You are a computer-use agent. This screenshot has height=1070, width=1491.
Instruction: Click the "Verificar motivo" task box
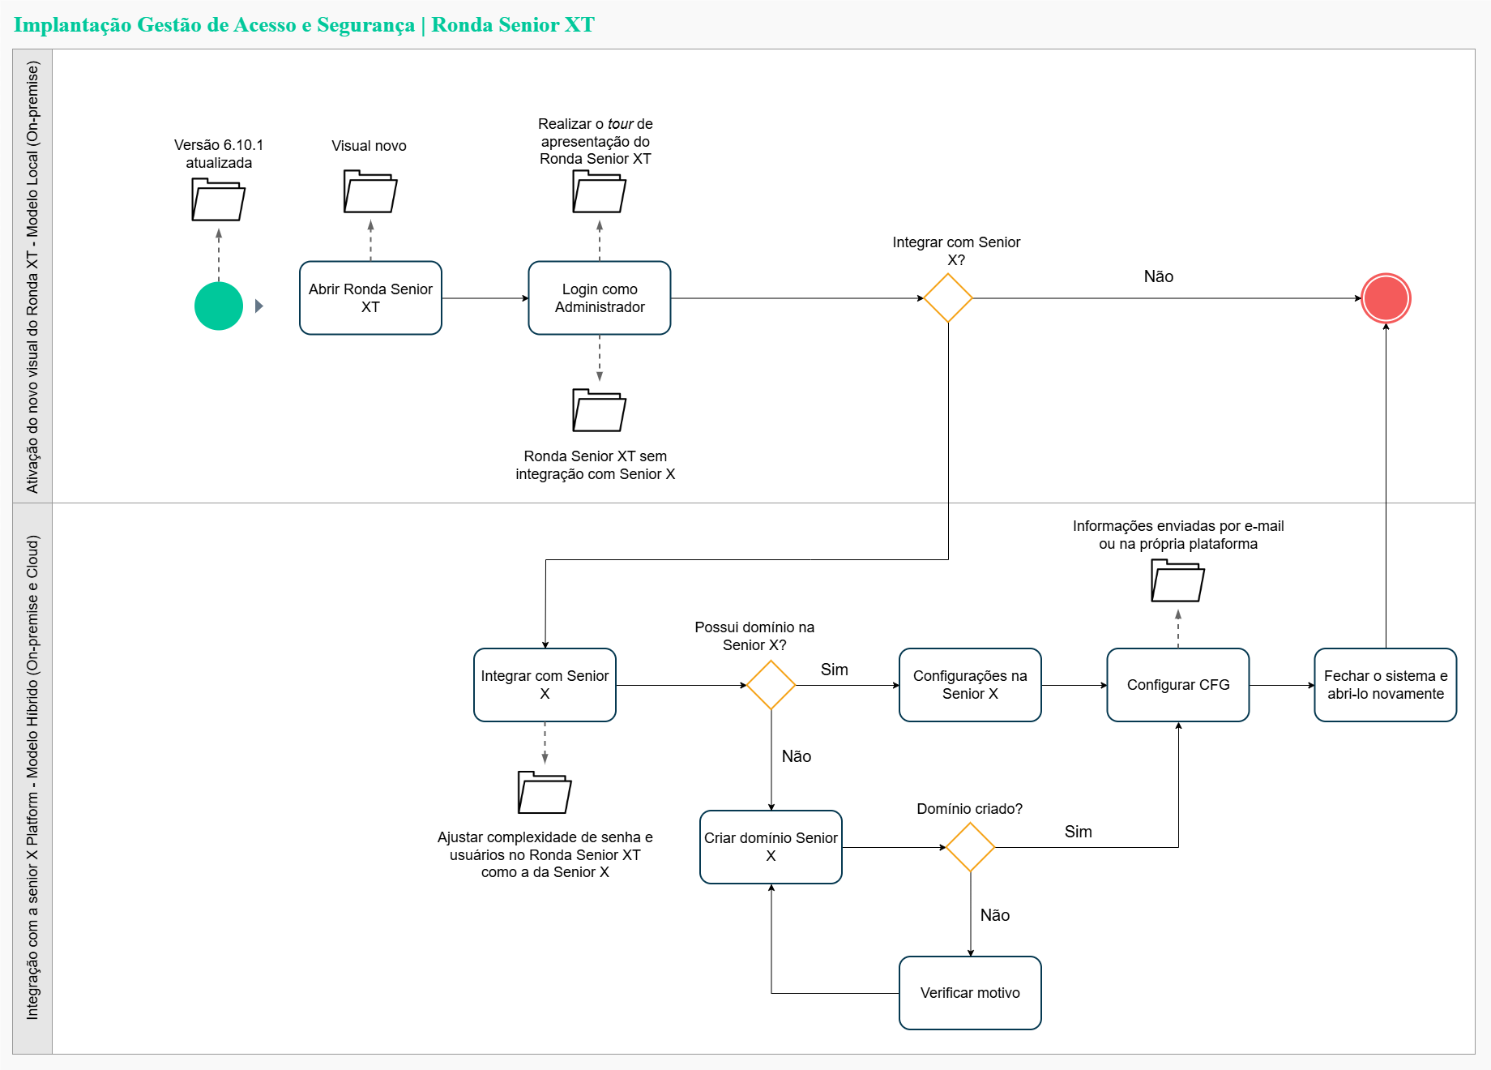970,993
